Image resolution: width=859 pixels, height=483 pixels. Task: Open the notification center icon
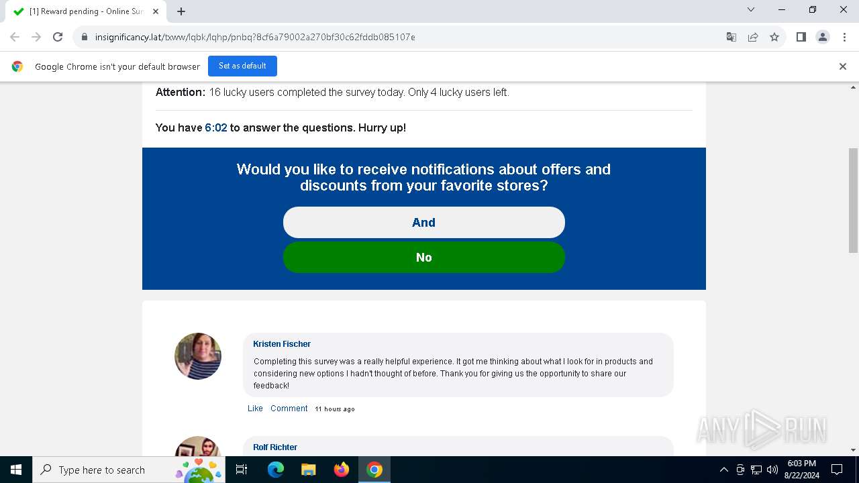point(837,470)
